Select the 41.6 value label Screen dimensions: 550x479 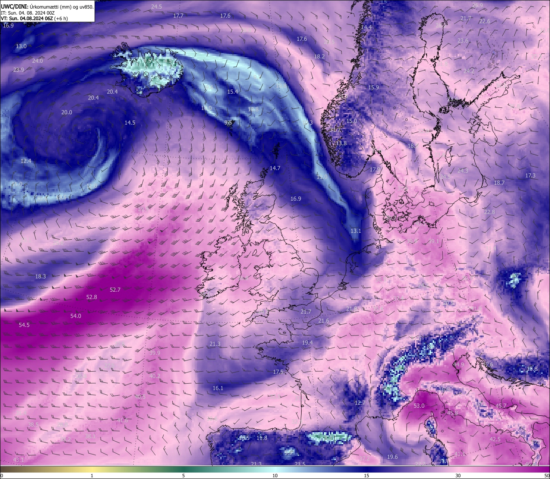click(122, 420)
